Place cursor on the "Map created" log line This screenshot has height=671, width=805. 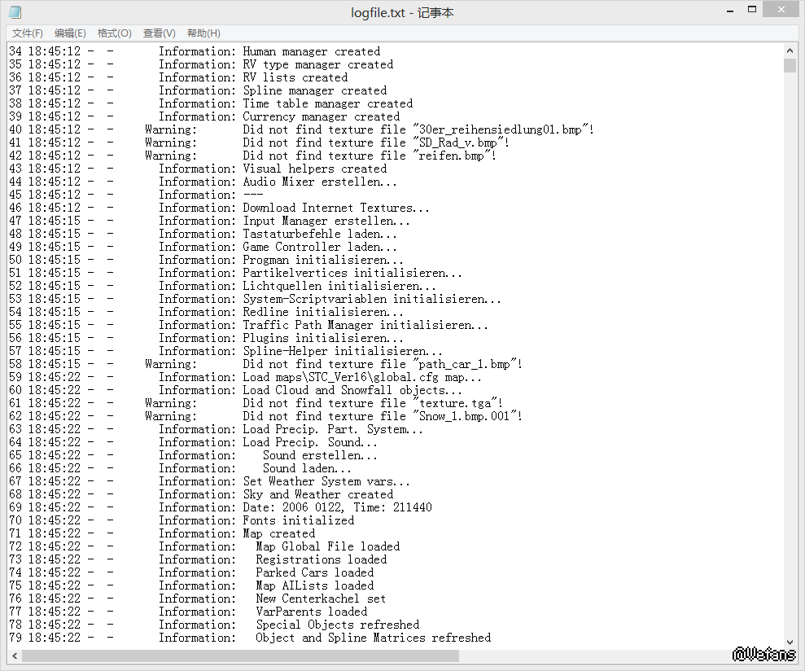tap(278, 533)
